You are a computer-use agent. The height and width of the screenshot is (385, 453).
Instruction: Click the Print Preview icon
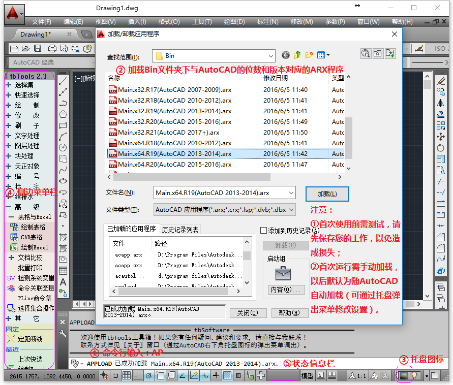(64, 48)
